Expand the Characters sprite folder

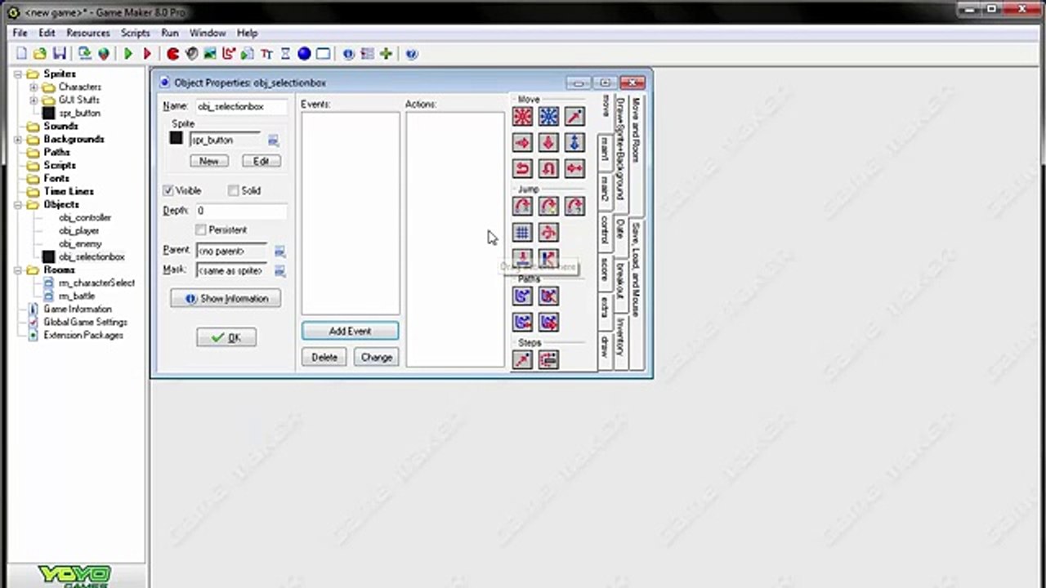point(34,87)
